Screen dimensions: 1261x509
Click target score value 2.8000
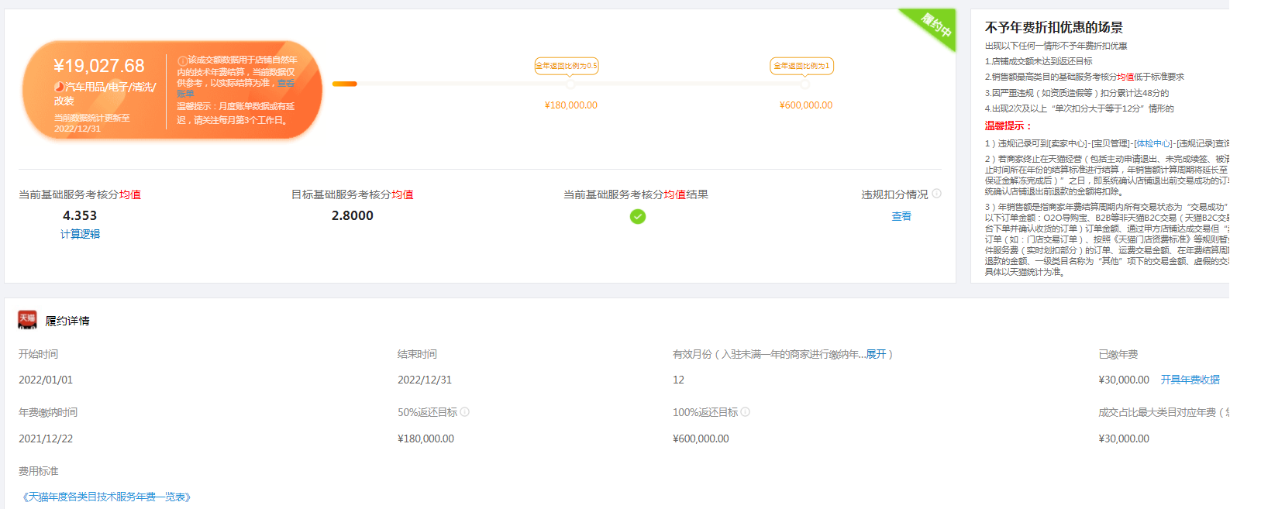click(353, 215)
